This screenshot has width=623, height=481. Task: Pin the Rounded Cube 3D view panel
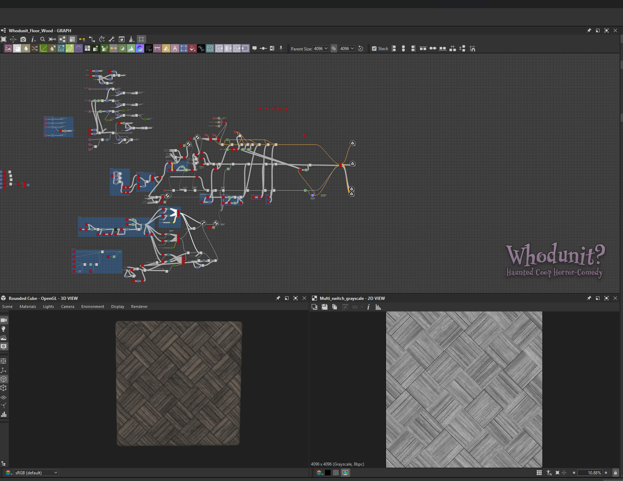278,298
